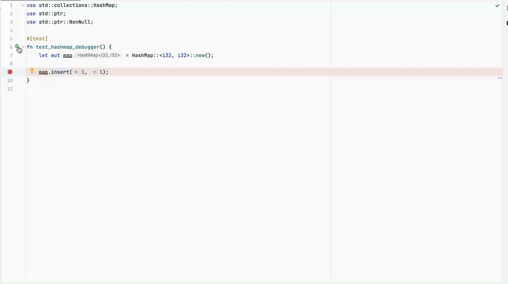Click 'std::ptr;' on line 2

pos(52,14)
